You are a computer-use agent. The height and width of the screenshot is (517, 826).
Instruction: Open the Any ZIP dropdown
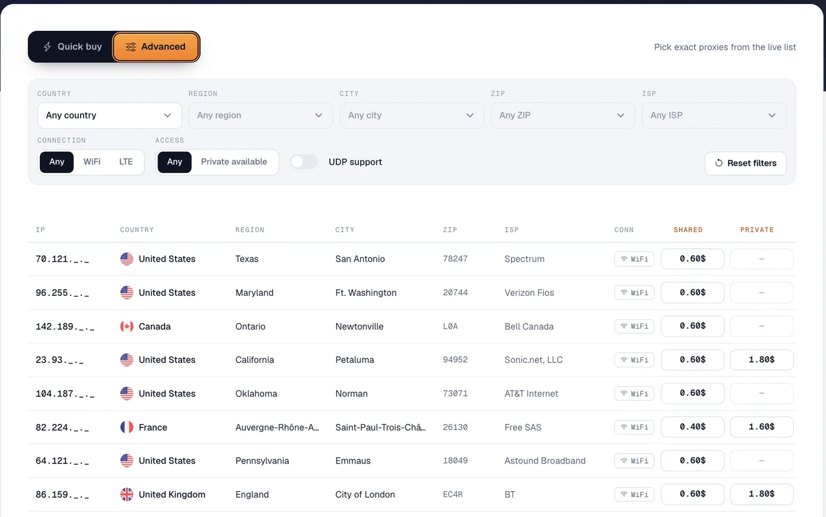[563, 115]
